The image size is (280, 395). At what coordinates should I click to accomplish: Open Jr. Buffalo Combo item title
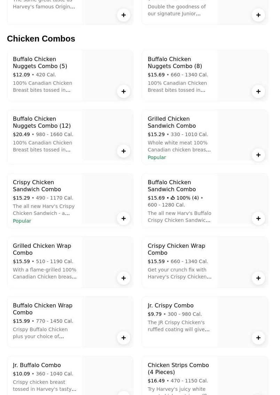[37, 365]
